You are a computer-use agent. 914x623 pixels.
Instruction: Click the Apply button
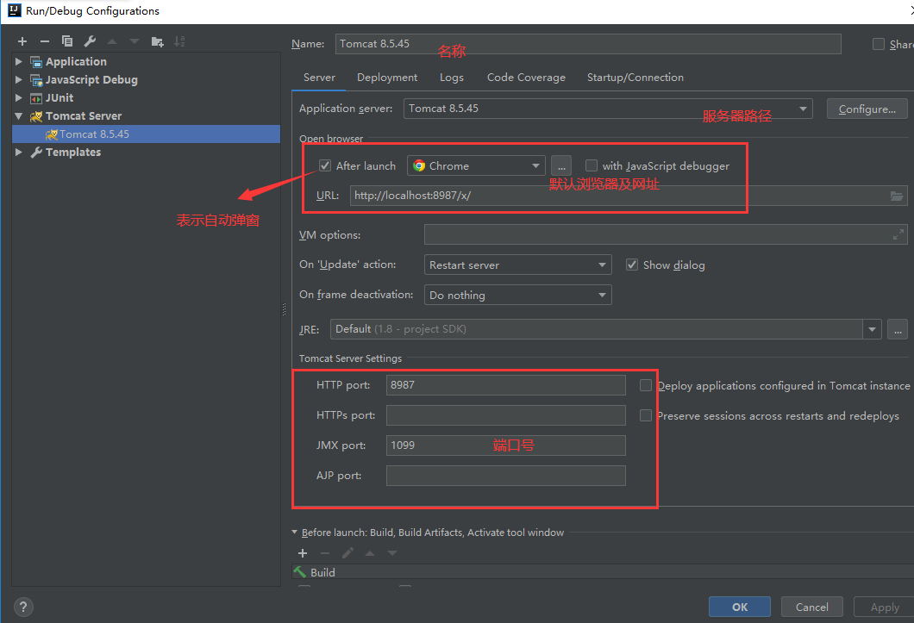pos(885,607)
